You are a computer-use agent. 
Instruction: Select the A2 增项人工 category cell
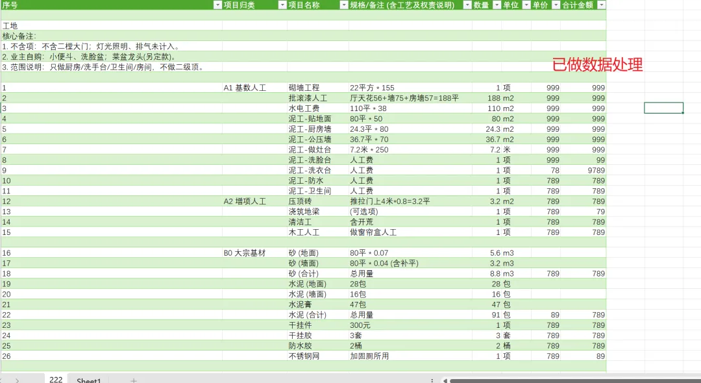[254, 201]
